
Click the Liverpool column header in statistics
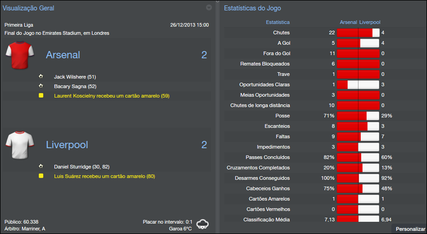pos(370,22)
